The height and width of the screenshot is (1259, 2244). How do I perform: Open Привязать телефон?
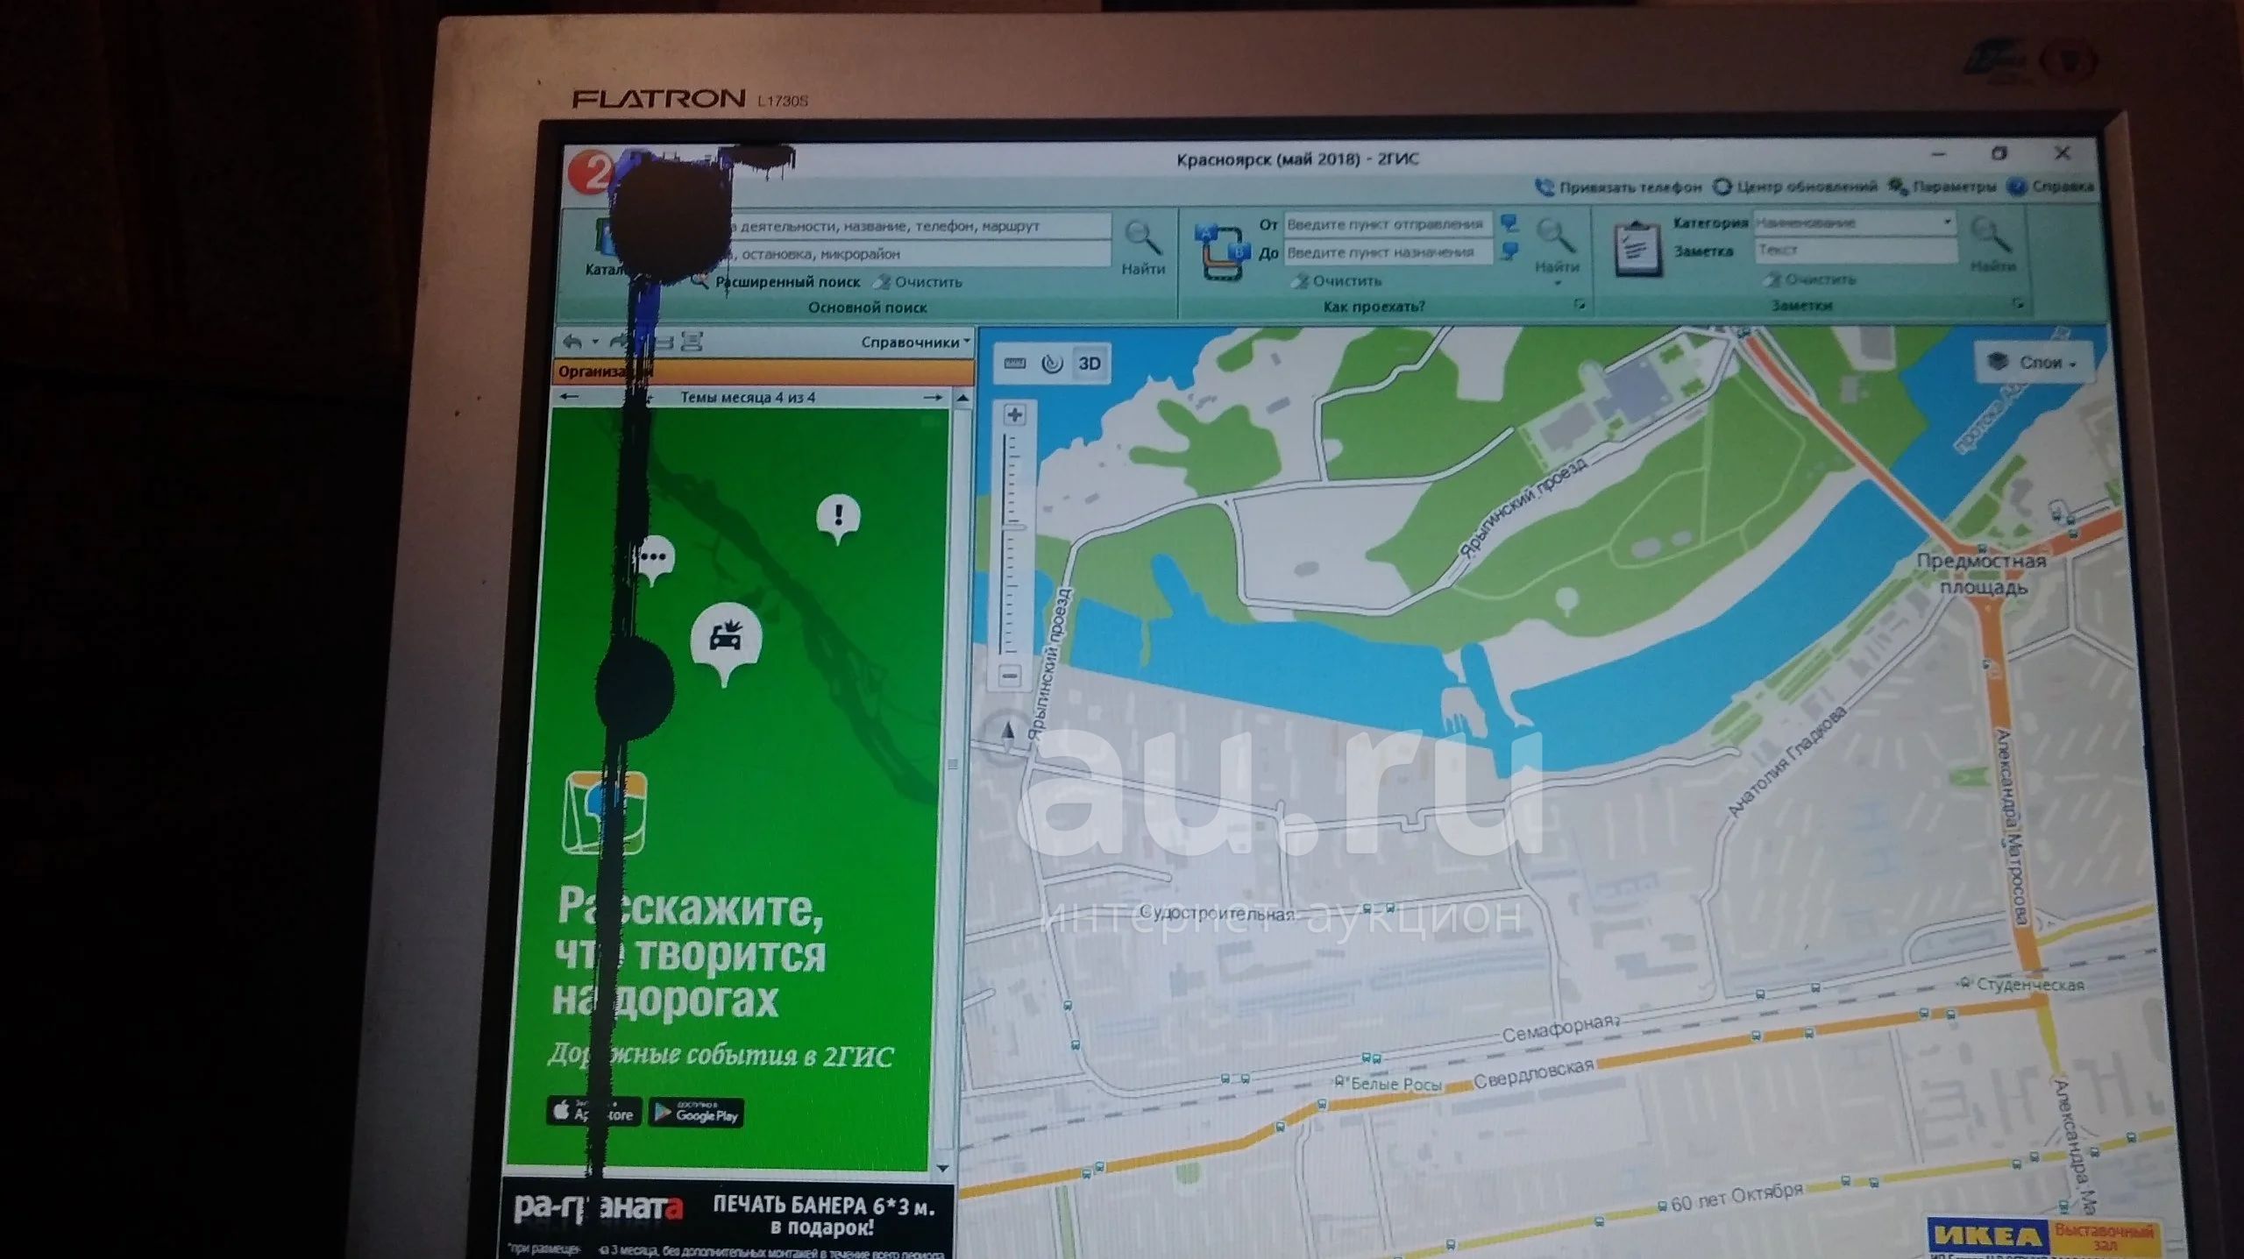pos(1618,187)
